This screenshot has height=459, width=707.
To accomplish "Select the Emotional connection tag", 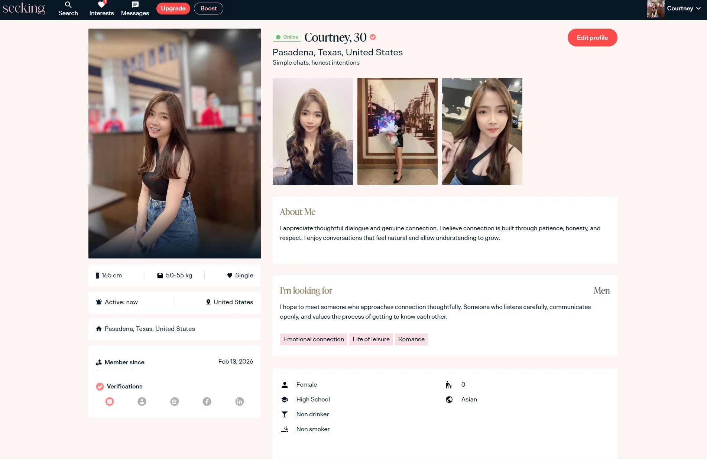I will [314, 339].
